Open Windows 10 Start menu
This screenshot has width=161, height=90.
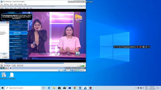[x=3, y=88]
